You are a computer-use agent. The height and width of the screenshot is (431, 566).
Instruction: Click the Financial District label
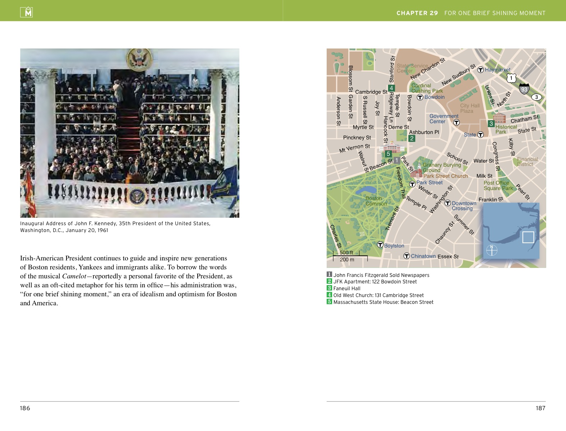pyautogui.click(x=528, y=162)
